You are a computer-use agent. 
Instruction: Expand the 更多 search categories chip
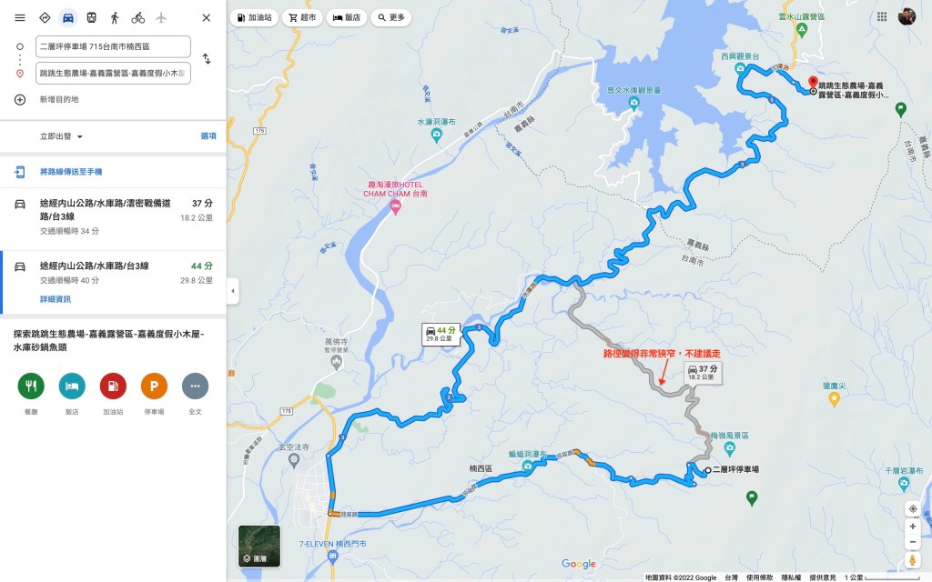point(391,18)
